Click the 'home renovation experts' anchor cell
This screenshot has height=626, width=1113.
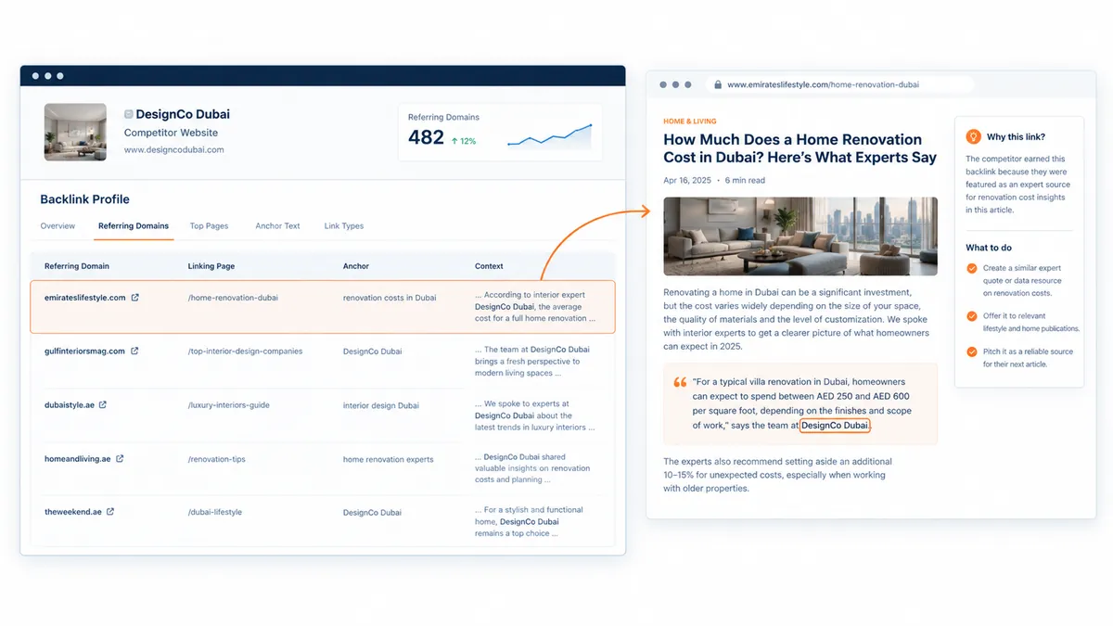point(389,459)
